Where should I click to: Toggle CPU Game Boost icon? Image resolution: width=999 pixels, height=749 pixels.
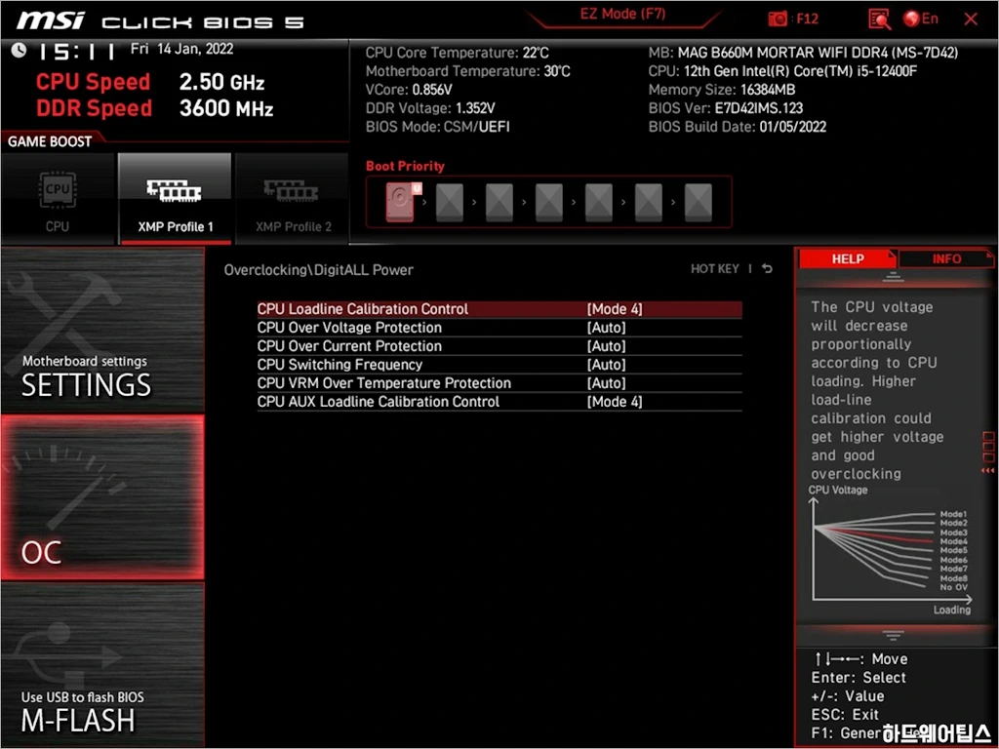click(58, 199)
